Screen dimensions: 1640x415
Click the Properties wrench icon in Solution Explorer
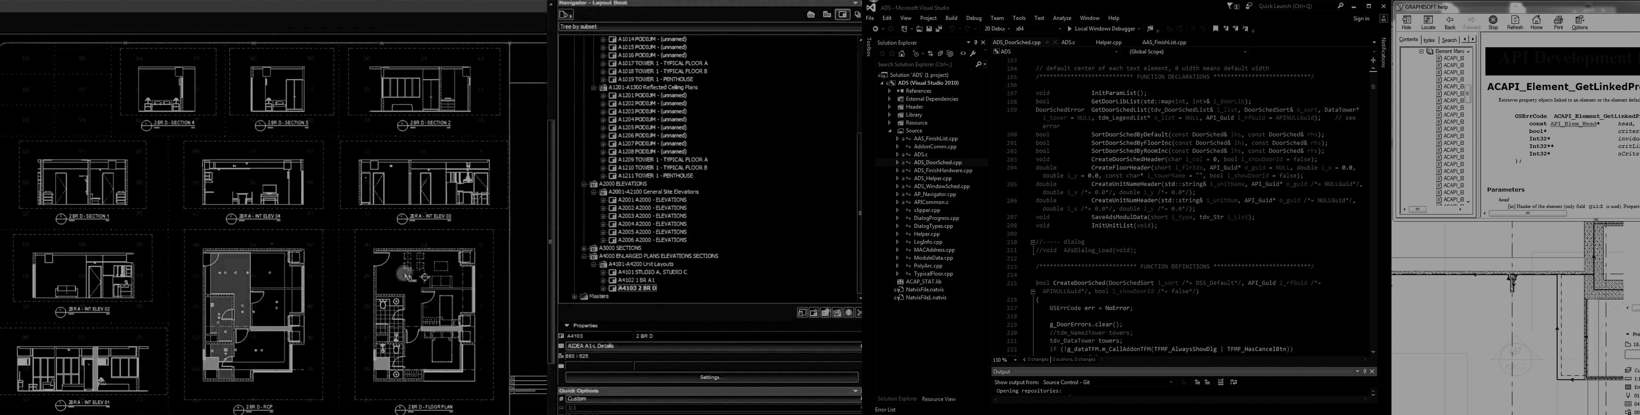(x=973, y=54)
